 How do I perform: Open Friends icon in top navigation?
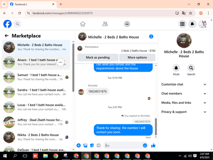105,24
